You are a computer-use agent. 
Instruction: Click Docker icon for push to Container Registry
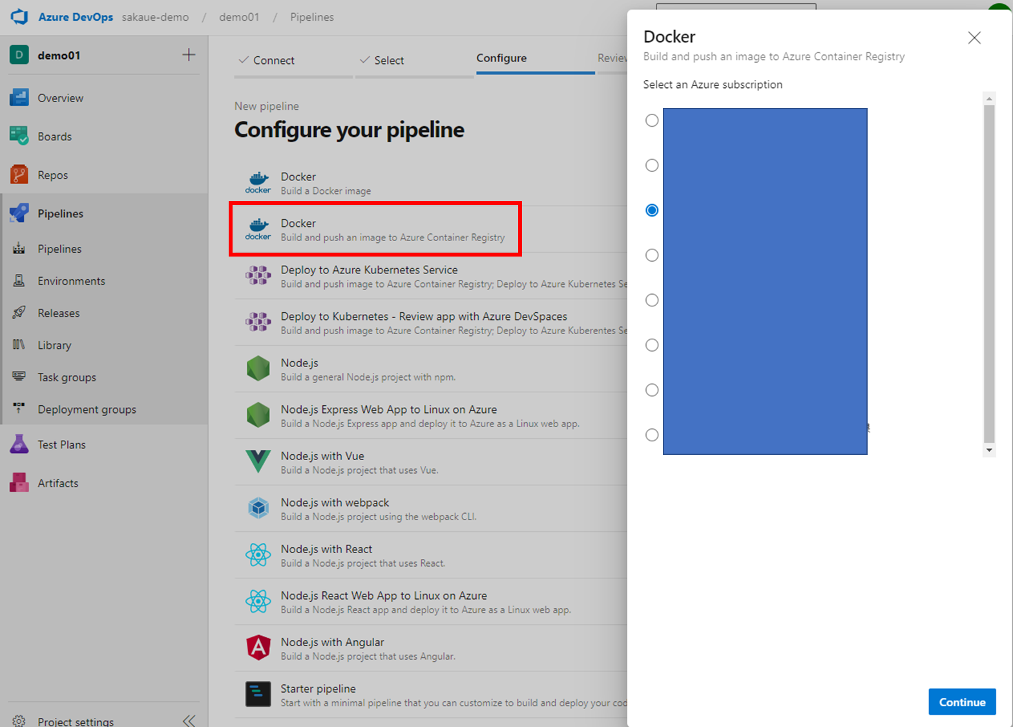(258, 229)
